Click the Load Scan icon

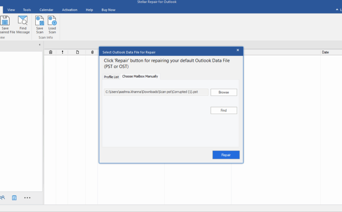coord(52,20)
